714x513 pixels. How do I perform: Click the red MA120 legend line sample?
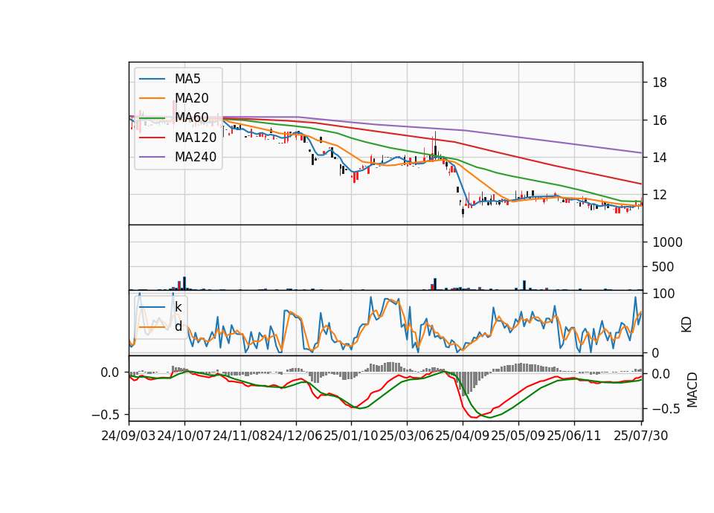click(152, 138)
